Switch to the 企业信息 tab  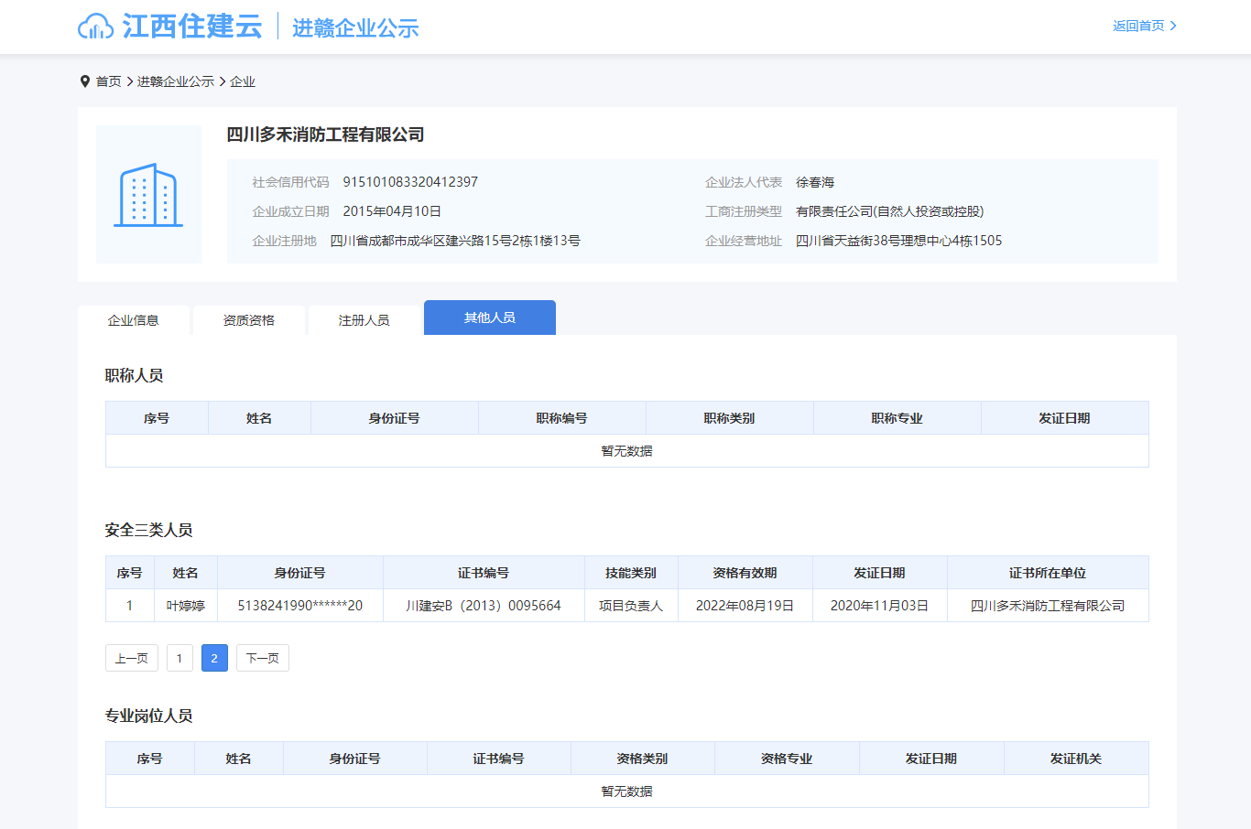(134, 320)
